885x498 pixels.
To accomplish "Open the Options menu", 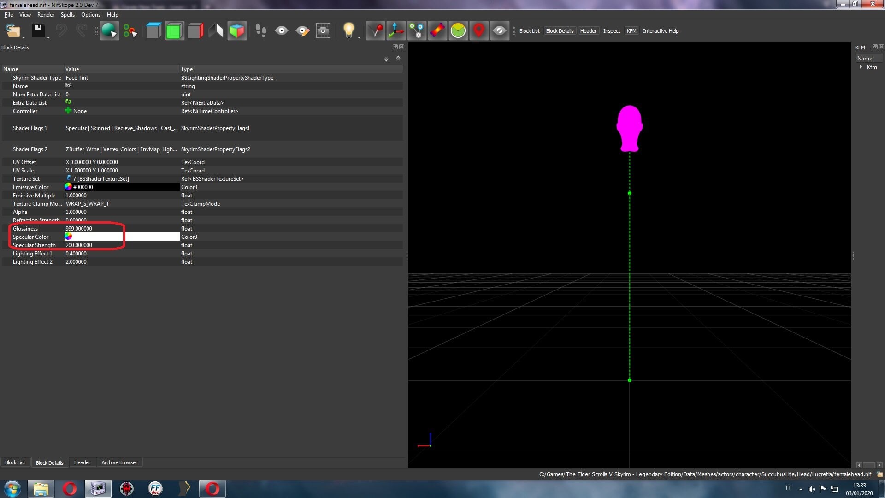I will pyautogui.click(x=90, y=15).
